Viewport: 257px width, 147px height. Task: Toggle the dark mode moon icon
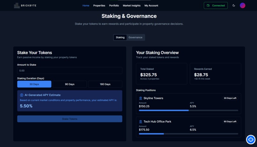click(x=234, y=5)
